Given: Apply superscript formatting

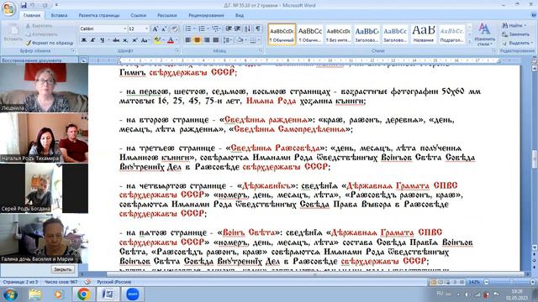Looking at the screenshot, I should tap(134, 40).
